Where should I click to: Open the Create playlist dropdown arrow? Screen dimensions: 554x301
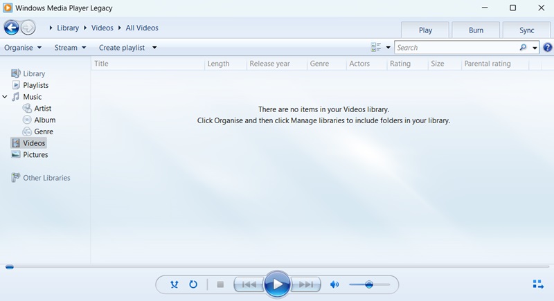pos(154,48)
